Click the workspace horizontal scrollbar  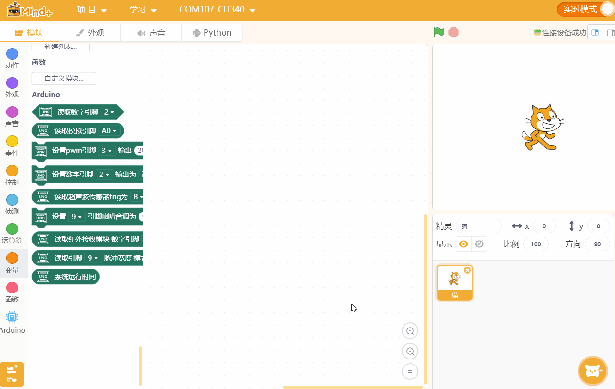tap(353, 387)
